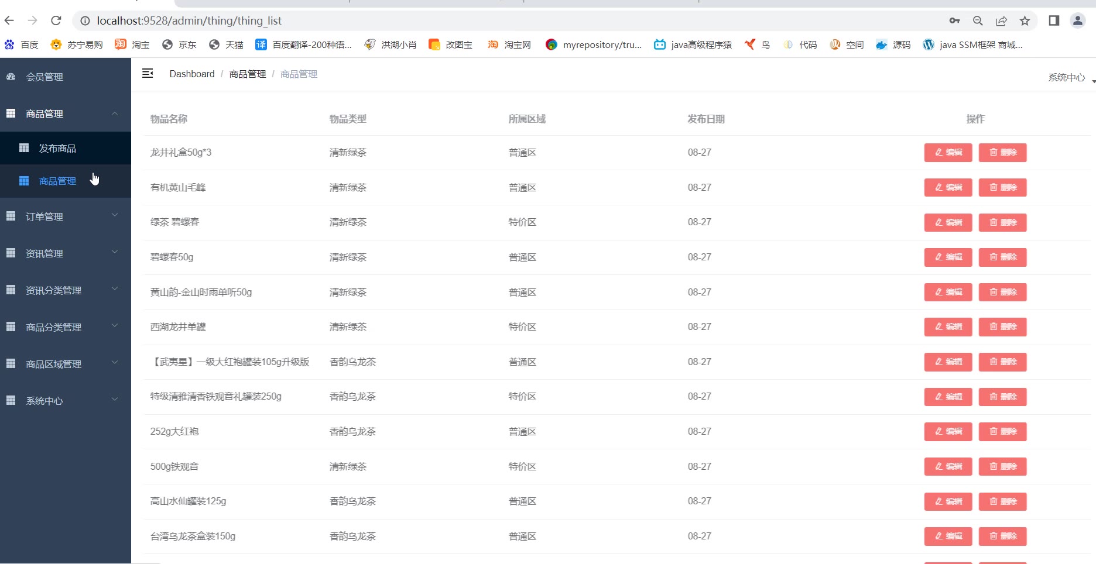The image size is (1096, 564).
Task: Edit the 特级清雅清香铁观音礼罐装250g row
Action: (x=948, y=397)
